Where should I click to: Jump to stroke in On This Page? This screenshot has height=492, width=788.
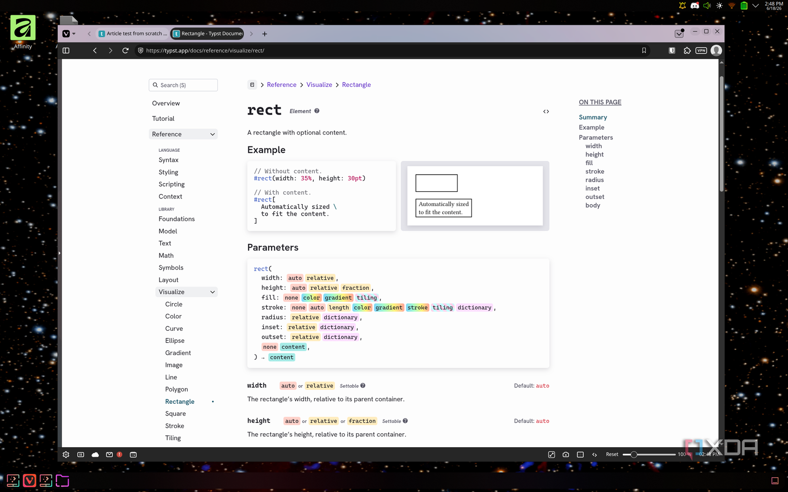(x=595, y=171)
